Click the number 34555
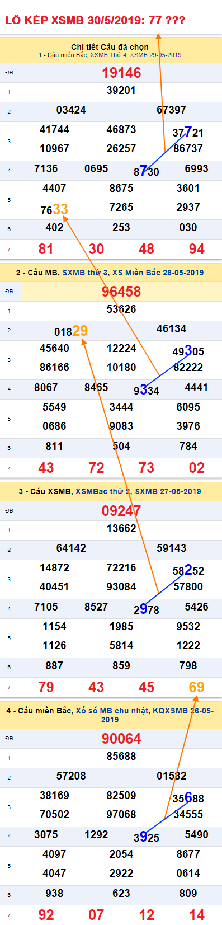Image resolution: width=222 pixels, height=925 pixels. coord(188,814)
